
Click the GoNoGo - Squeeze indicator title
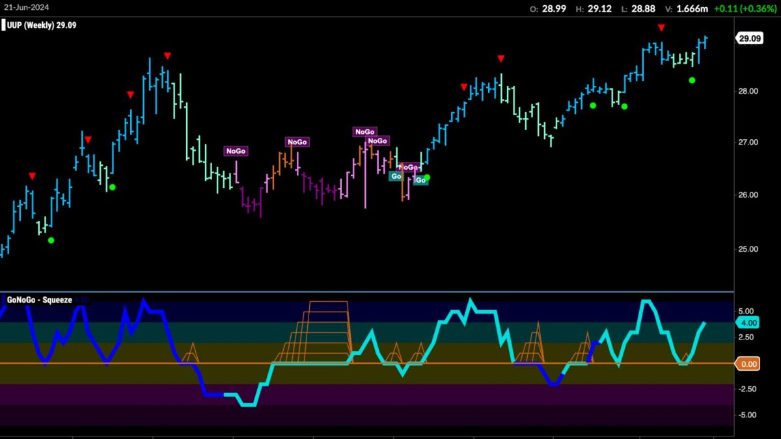(x=39, y=300)
